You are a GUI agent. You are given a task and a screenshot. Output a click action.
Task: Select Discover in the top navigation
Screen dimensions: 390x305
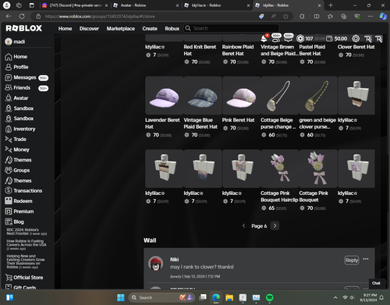pyautogui.click(x=89, y=29)
